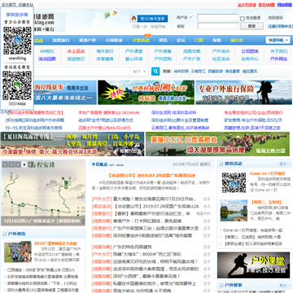
Task: Open the 爱心环保 link
Action: coord(133,59)
